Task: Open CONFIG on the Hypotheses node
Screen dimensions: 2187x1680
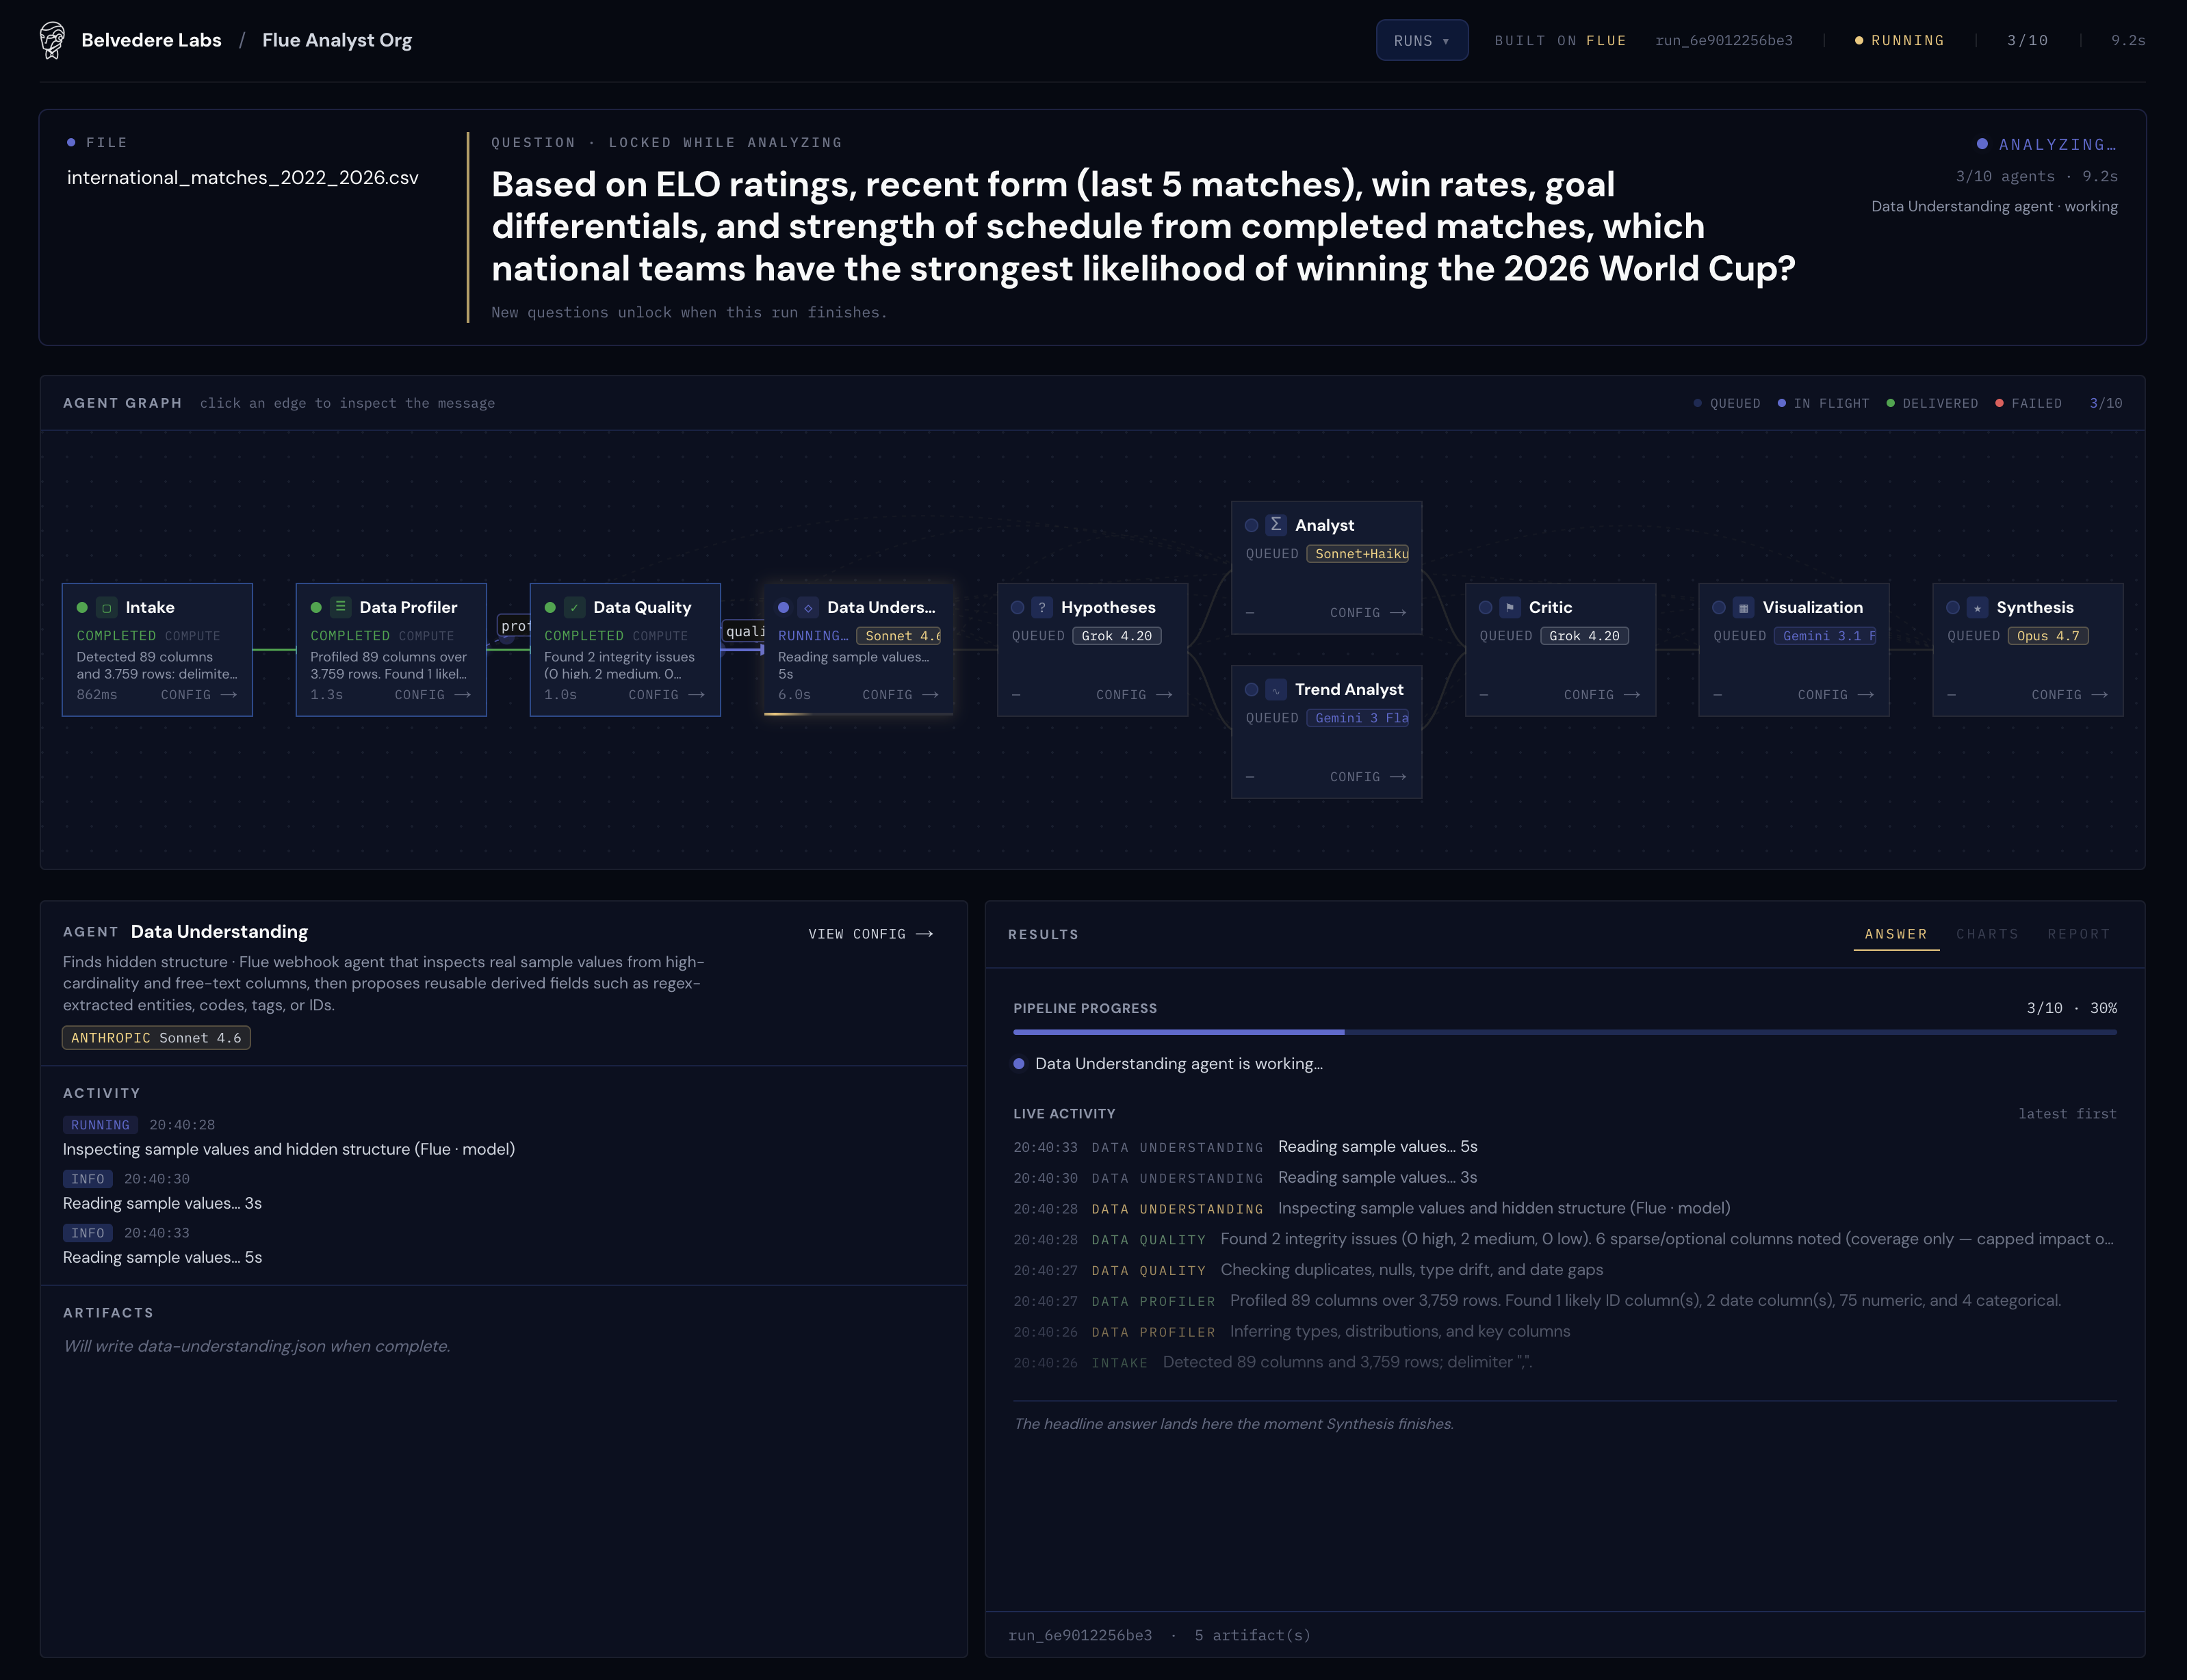Action: pyautogui.click(x=1135, y=695)
